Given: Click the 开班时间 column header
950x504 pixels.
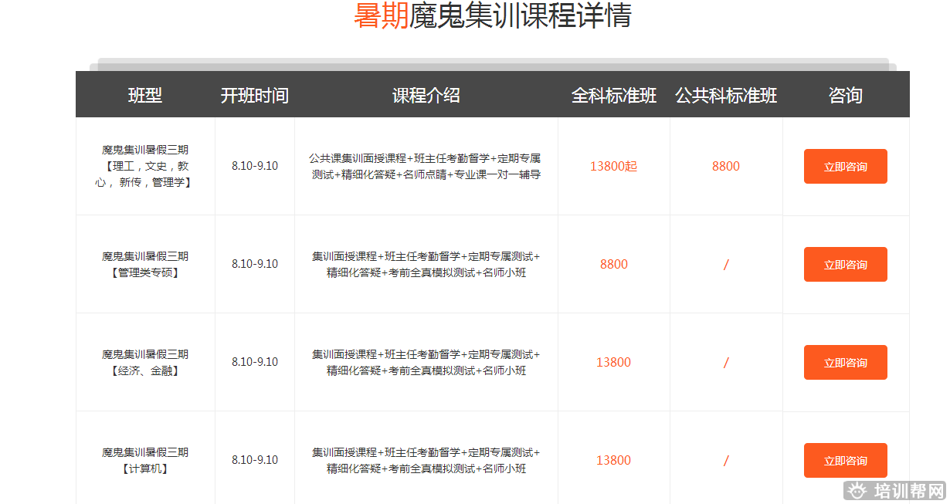Looking at the screenshot, I should (254, 96).
